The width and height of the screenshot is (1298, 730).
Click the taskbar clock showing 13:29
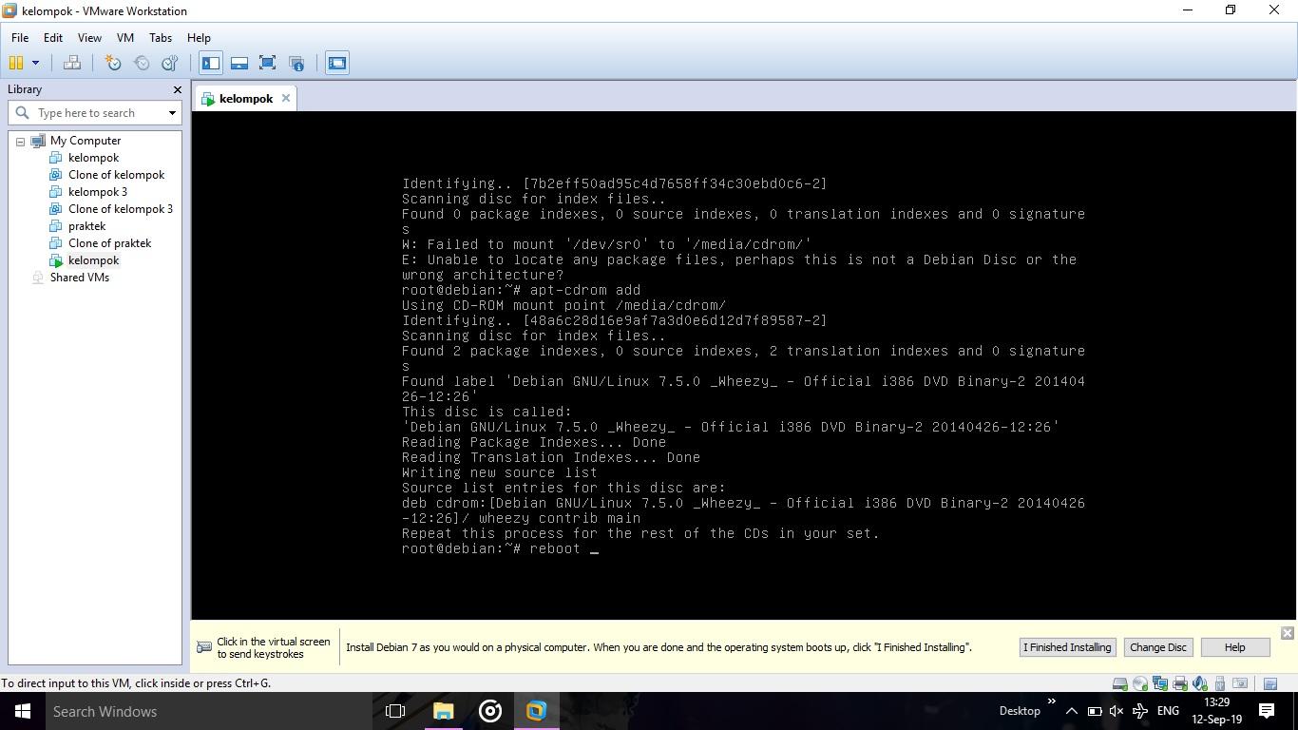tap(1217, 711)
